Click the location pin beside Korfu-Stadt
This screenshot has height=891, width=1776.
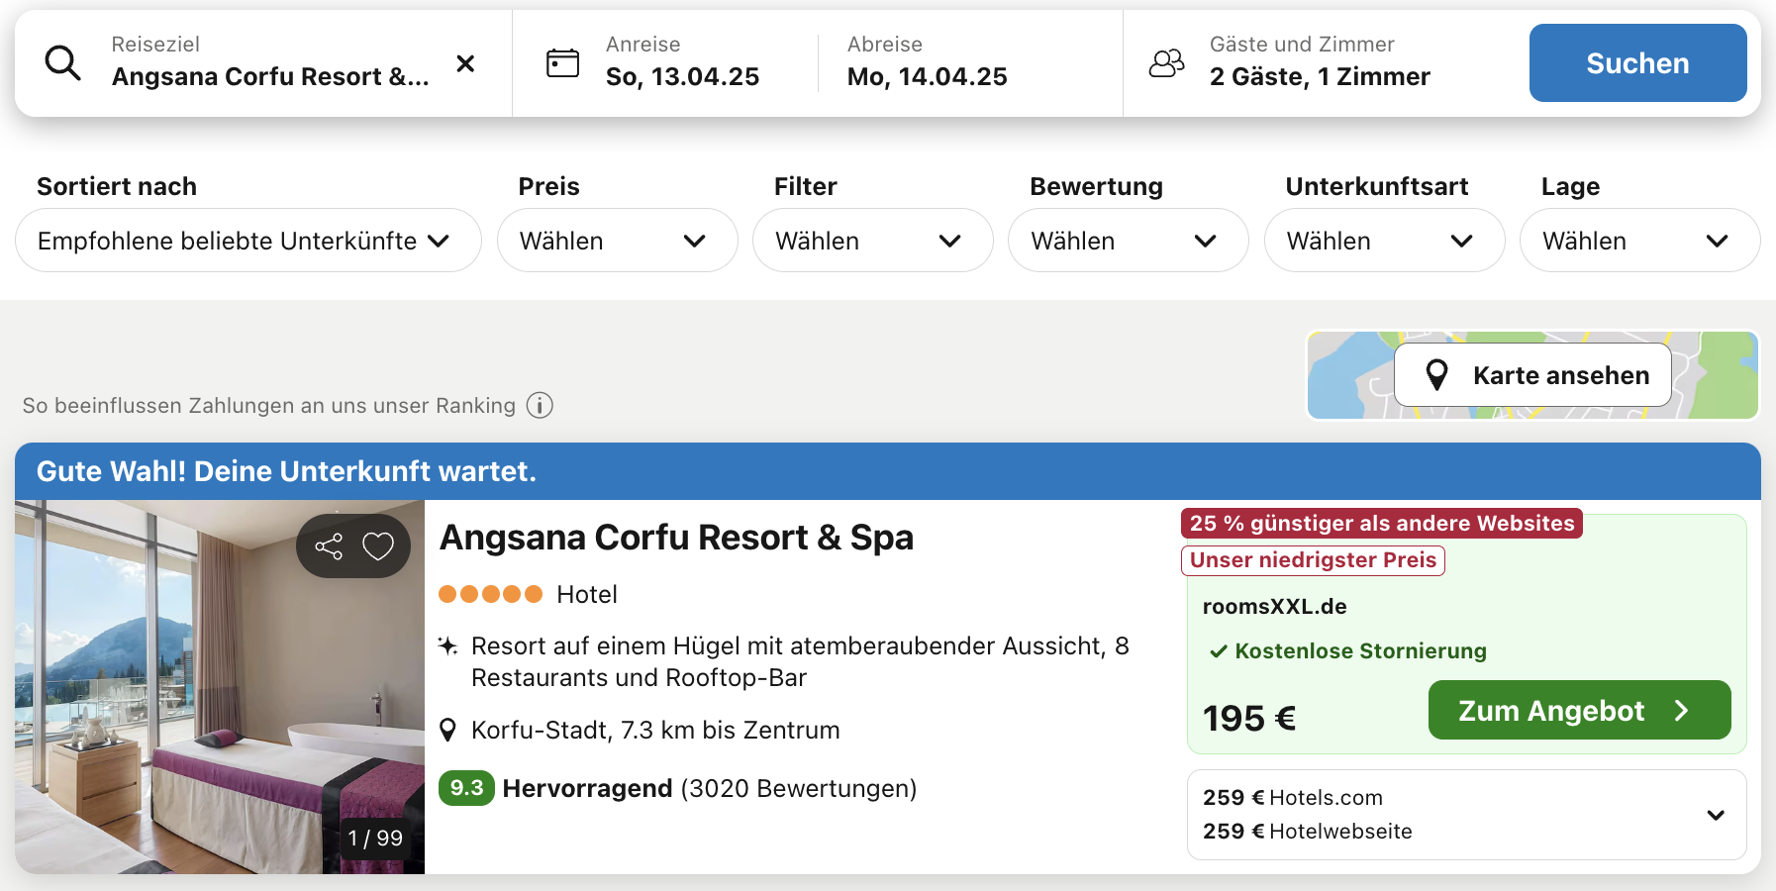click(x=447, y=731)
